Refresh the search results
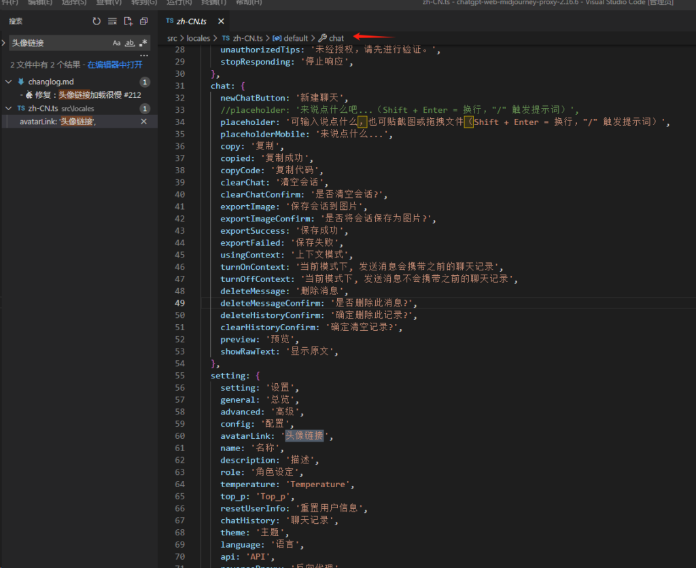Viewport: 696px width, 568px height. (x=97, y=22)
